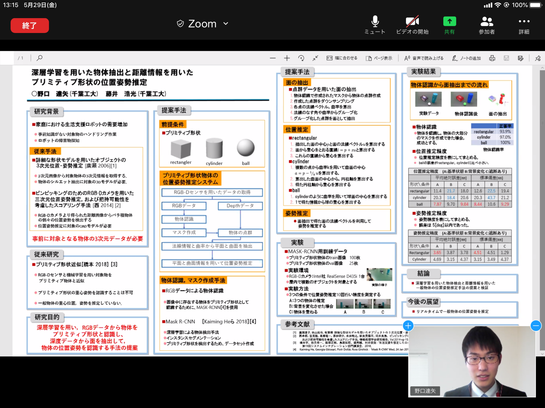
Task: Click the Fit to width button
Action: pyautogui.click(x=342, y=58)
